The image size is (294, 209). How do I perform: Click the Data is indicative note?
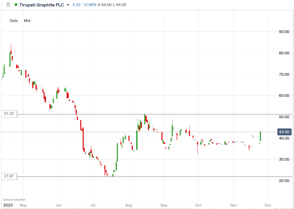(x=14, y=200)
